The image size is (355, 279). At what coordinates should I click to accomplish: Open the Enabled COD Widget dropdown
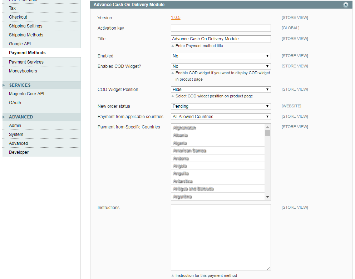(221, 66)
